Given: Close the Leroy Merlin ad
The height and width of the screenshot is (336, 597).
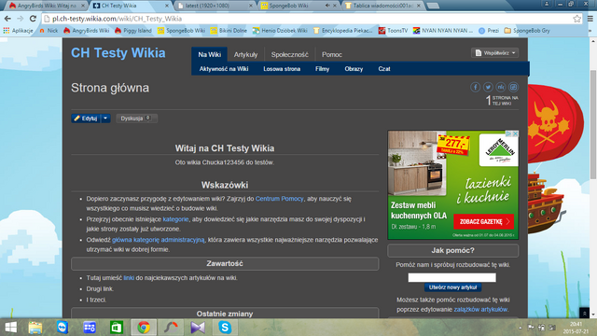Looking at the screenshot, I should (515, 133).
